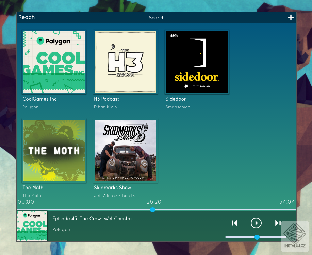Click the mini cover art in the playback bar
Image resolution: width=312 pixels, height=255 pixels.
32,226
